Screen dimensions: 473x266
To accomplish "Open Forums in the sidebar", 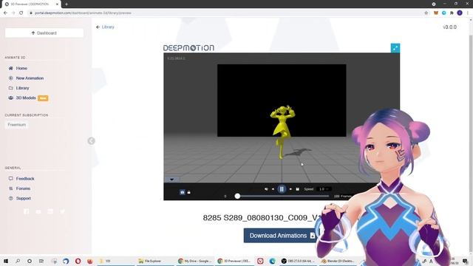I will [23, 188].
